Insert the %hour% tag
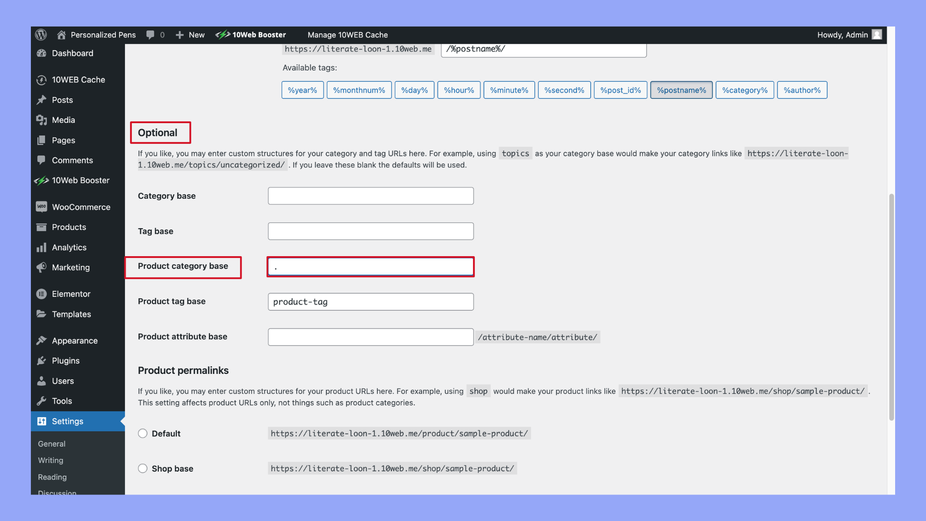The height and width of the screenshot is (521, 926). 459,90
